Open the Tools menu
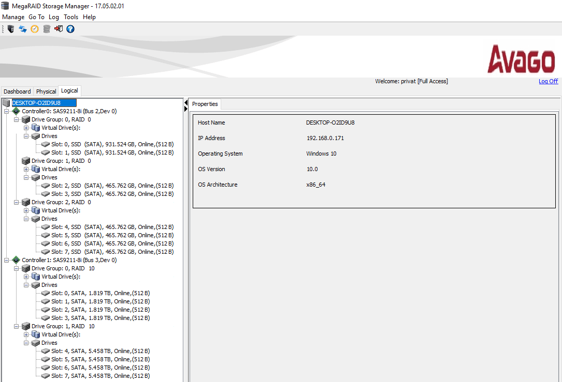562x382 pixels. (x=71, y=17)
